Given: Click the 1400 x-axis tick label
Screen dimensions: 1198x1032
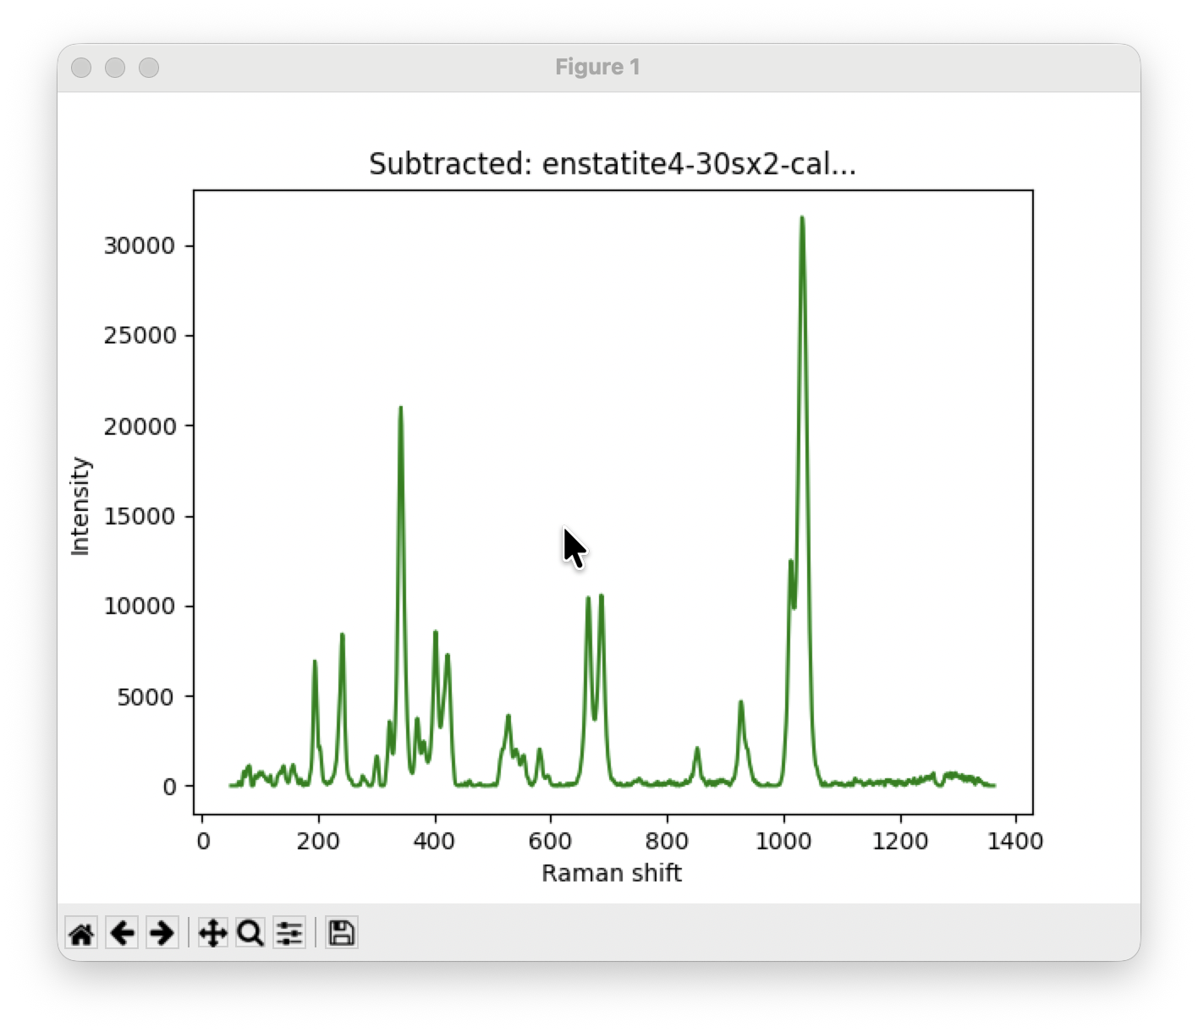Looking at the screenshot, I should [x=1016, y=842].
